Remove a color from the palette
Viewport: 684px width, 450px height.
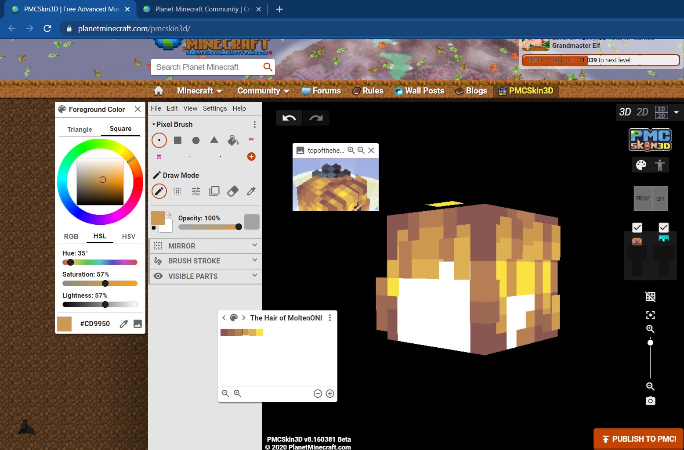[318, 394]
